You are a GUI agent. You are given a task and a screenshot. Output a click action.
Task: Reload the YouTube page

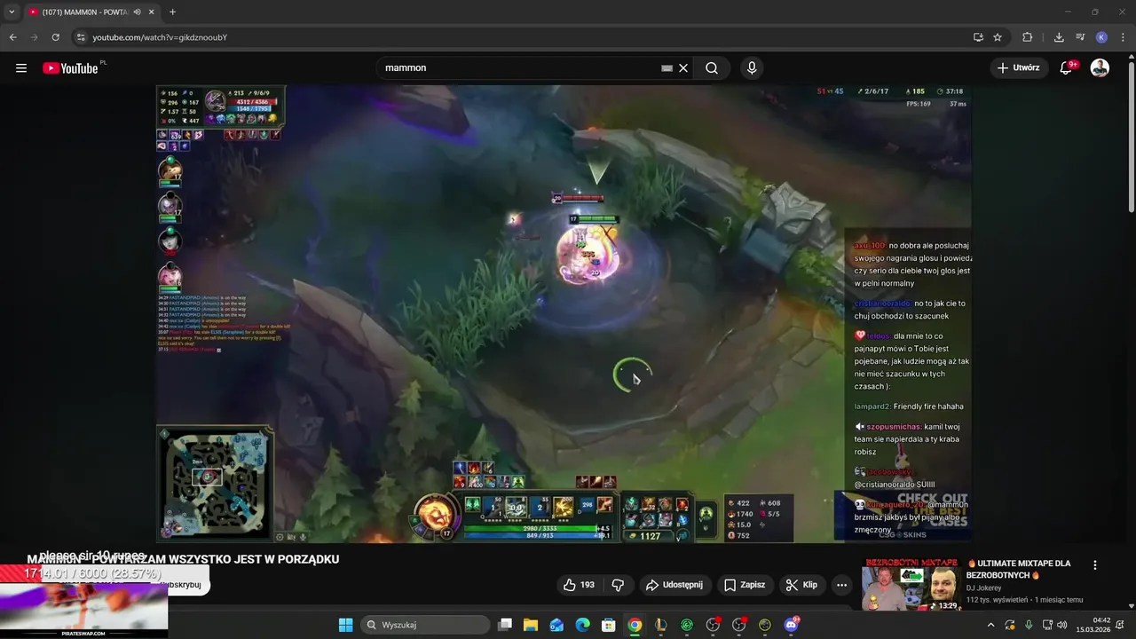[x=55, y=37]
